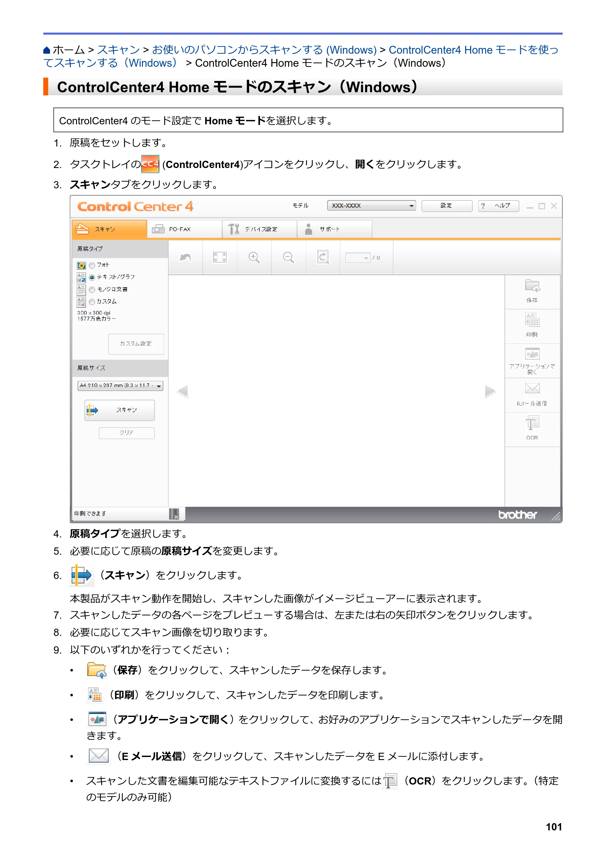Click the fit-to-window icon in viewer toolbar
Screen dimensions: 606x858
click(x=220, y=257)
